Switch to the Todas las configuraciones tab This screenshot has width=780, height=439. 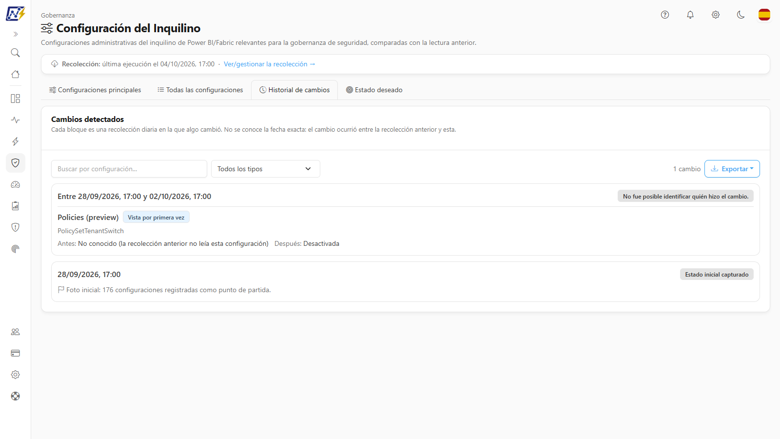tap(200, 90)
